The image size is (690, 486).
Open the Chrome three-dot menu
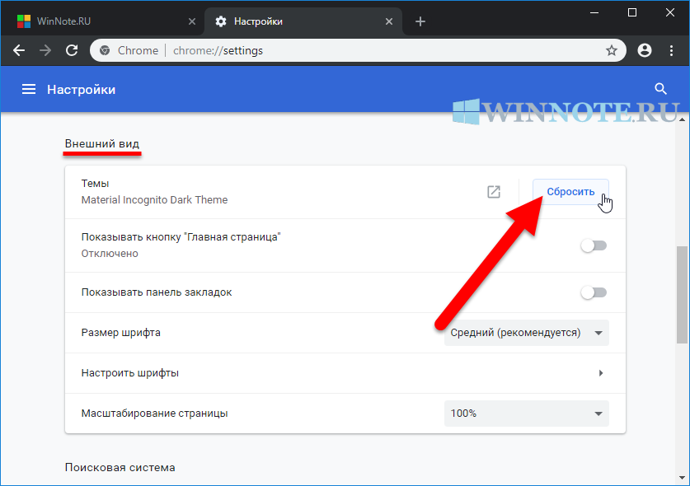(x=671, y=50)
